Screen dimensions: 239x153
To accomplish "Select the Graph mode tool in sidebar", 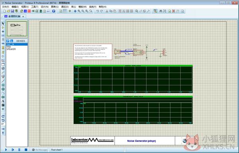I will 3,60.
